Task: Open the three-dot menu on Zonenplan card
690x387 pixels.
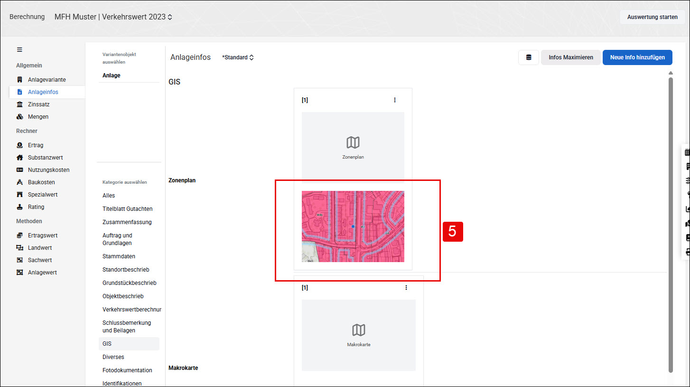Action: 395,100
